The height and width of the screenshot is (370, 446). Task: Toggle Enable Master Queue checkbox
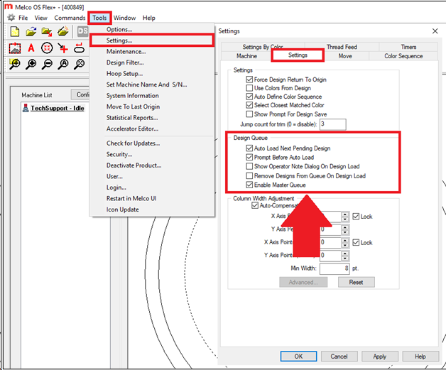(249, 184)
